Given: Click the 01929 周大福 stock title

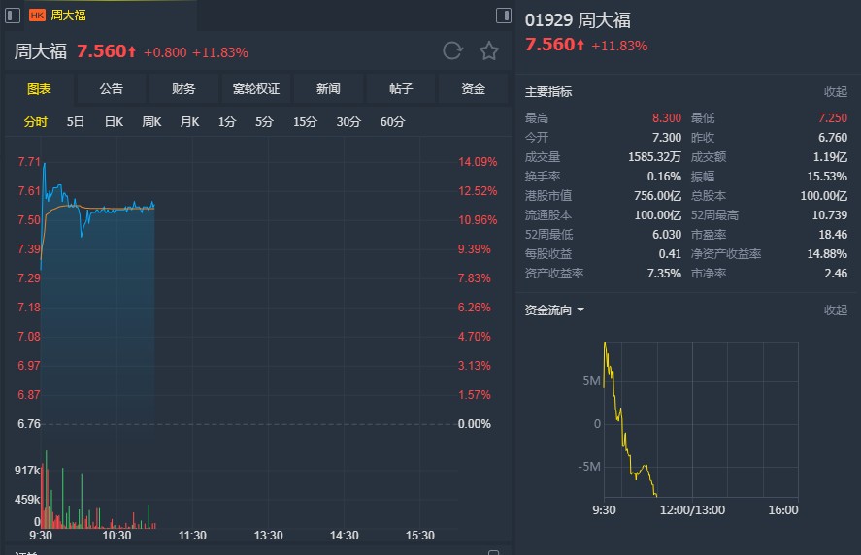Looking at the screenshot, I should tap(578, 20).
